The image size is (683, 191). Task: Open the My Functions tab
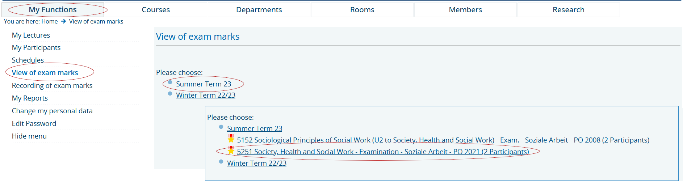click(x=53, y=10)
